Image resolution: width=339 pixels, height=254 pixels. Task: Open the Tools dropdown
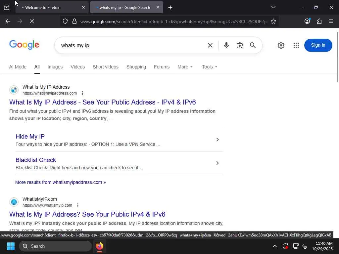click(x=210, y=67)
